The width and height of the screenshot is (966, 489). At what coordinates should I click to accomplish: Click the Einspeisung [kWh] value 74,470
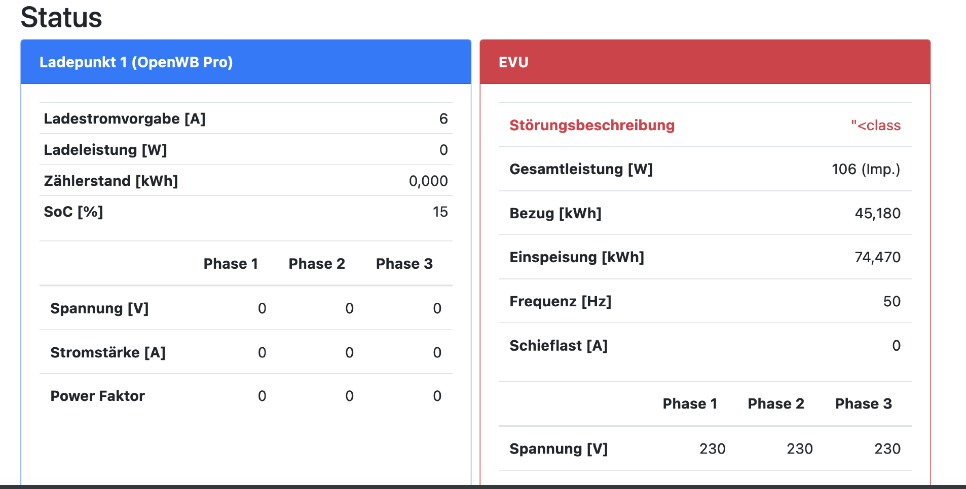click(x=877, y=257)
